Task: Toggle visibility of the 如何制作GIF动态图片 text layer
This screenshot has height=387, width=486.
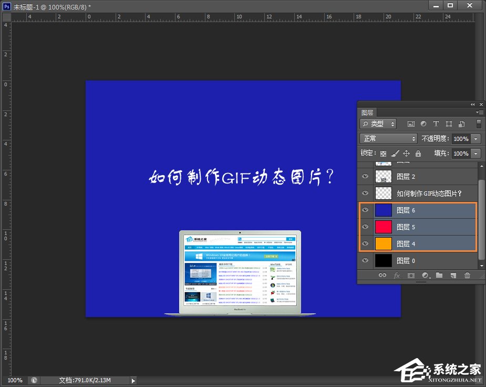Action: (x=365, y=193)
